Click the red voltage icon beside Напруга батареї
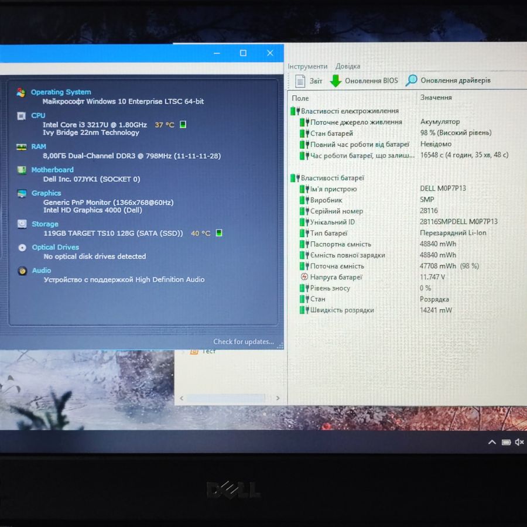The image size is (527, 527). coord(304,276)
